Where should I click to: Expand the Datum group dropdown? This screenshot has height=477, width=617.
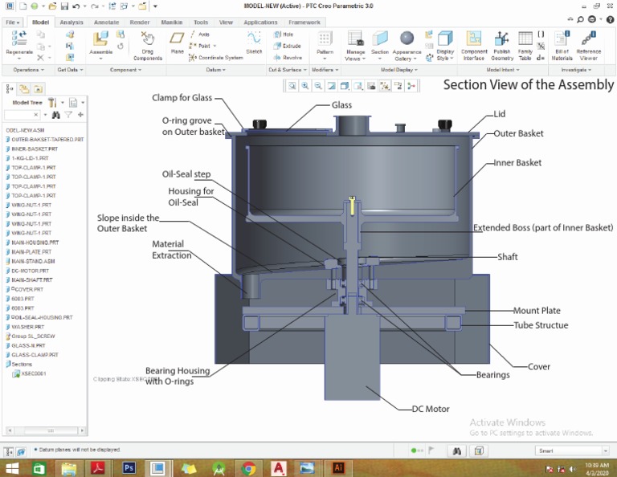(x=215, y=70)
